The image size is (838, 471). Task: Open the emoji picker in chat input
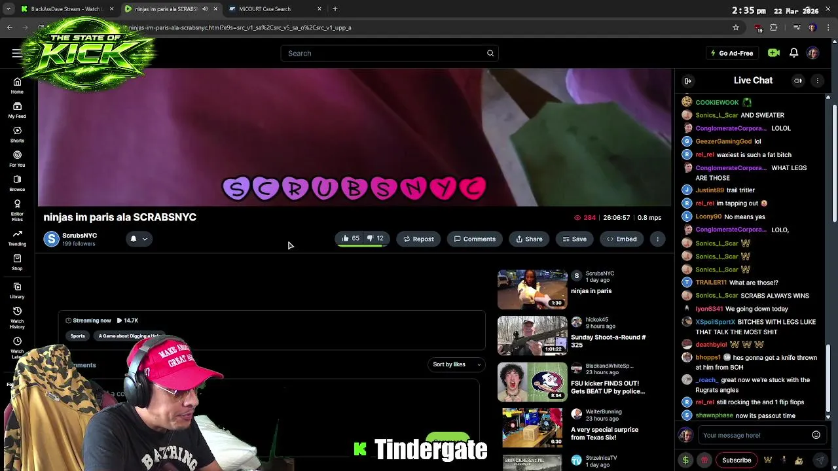click(816, 435)
